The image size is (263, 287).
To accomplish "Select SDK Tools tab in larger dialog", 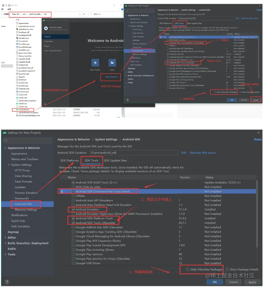I will point(91,161).
